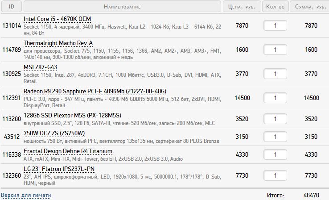Focus quantity field for Plextor M5S SSD
Image resolution: width=329 pixels, height=200 pixels.
(x=276, y=119)
